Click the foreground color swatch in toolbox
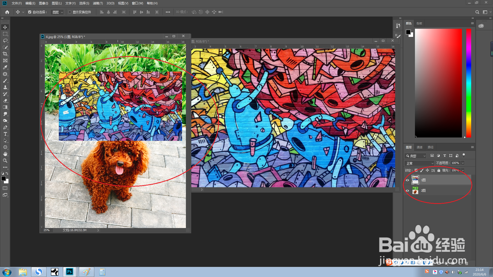This screenshot has width=493, height=277. click(x=3, y=179)
